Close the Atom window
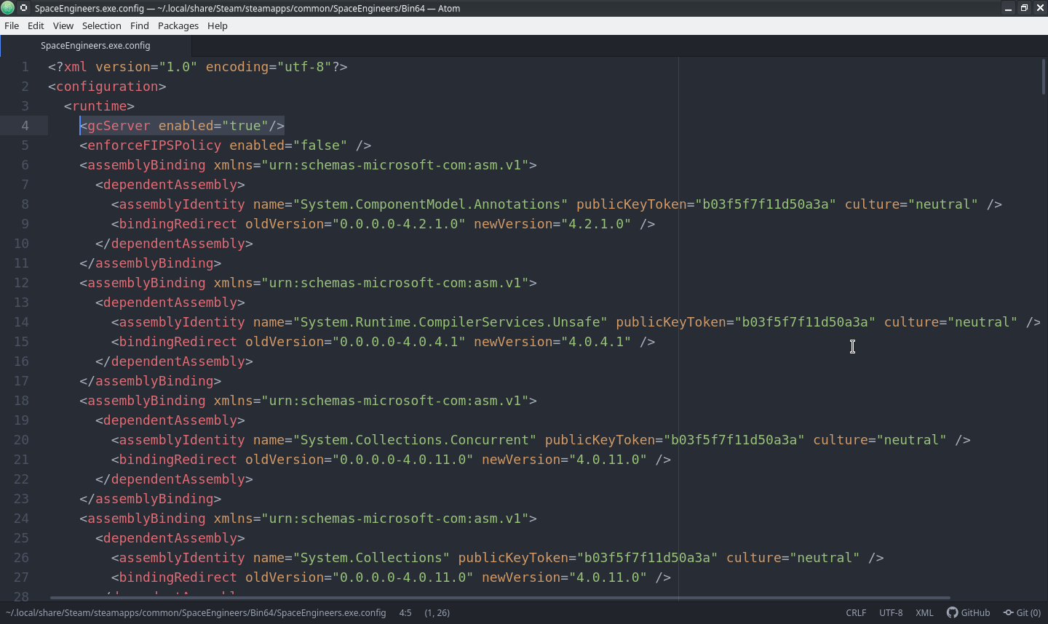Viewport: 1048px width, 624px height. [x=1040, y=8]
